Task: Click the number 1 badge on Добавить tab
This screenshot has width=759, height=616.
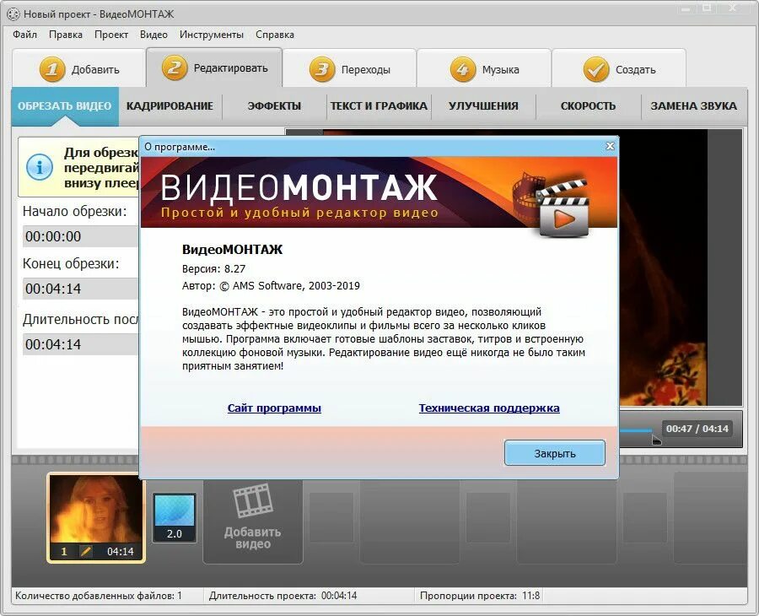Action: [51, 69]
